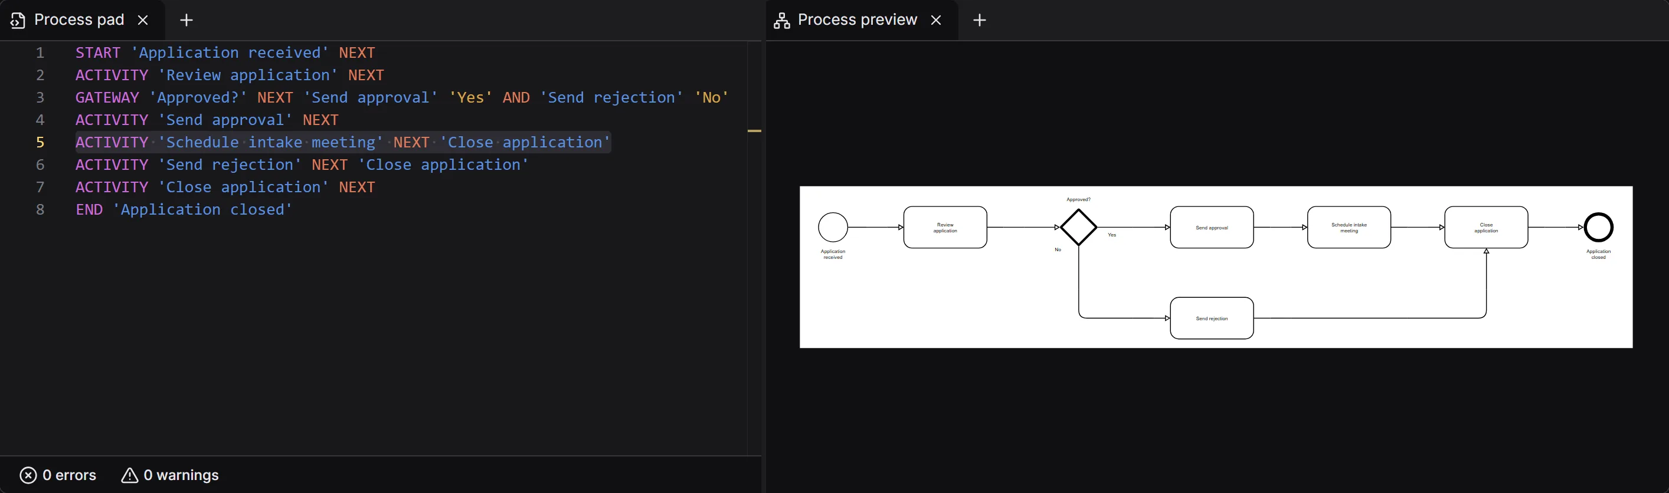This screenshot has width=1669, height=493.
Task: Click the Process preview diagram icon
Action: click(782, 21)
